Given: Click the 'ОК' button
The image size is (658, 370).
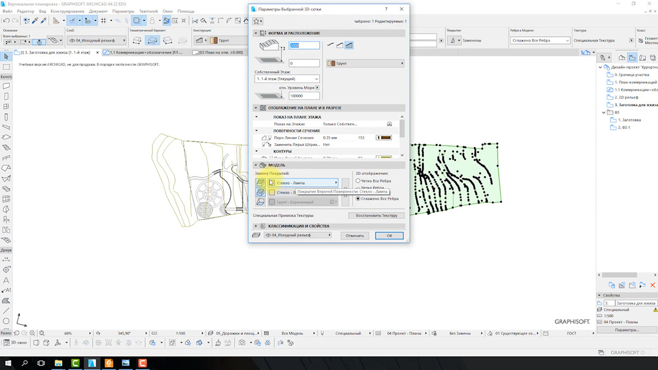Looking at the screenshot, I should (x=389, y=236).
